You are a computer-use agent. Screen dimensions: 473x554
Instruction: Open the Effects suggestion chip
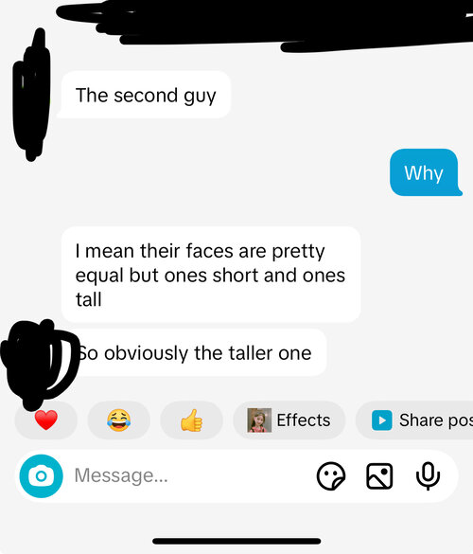tap(289, 420)
